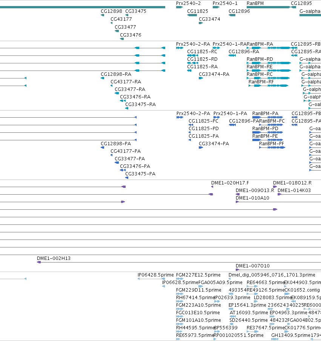Select the RanBPM-RE transcript label

pos(260,66)
